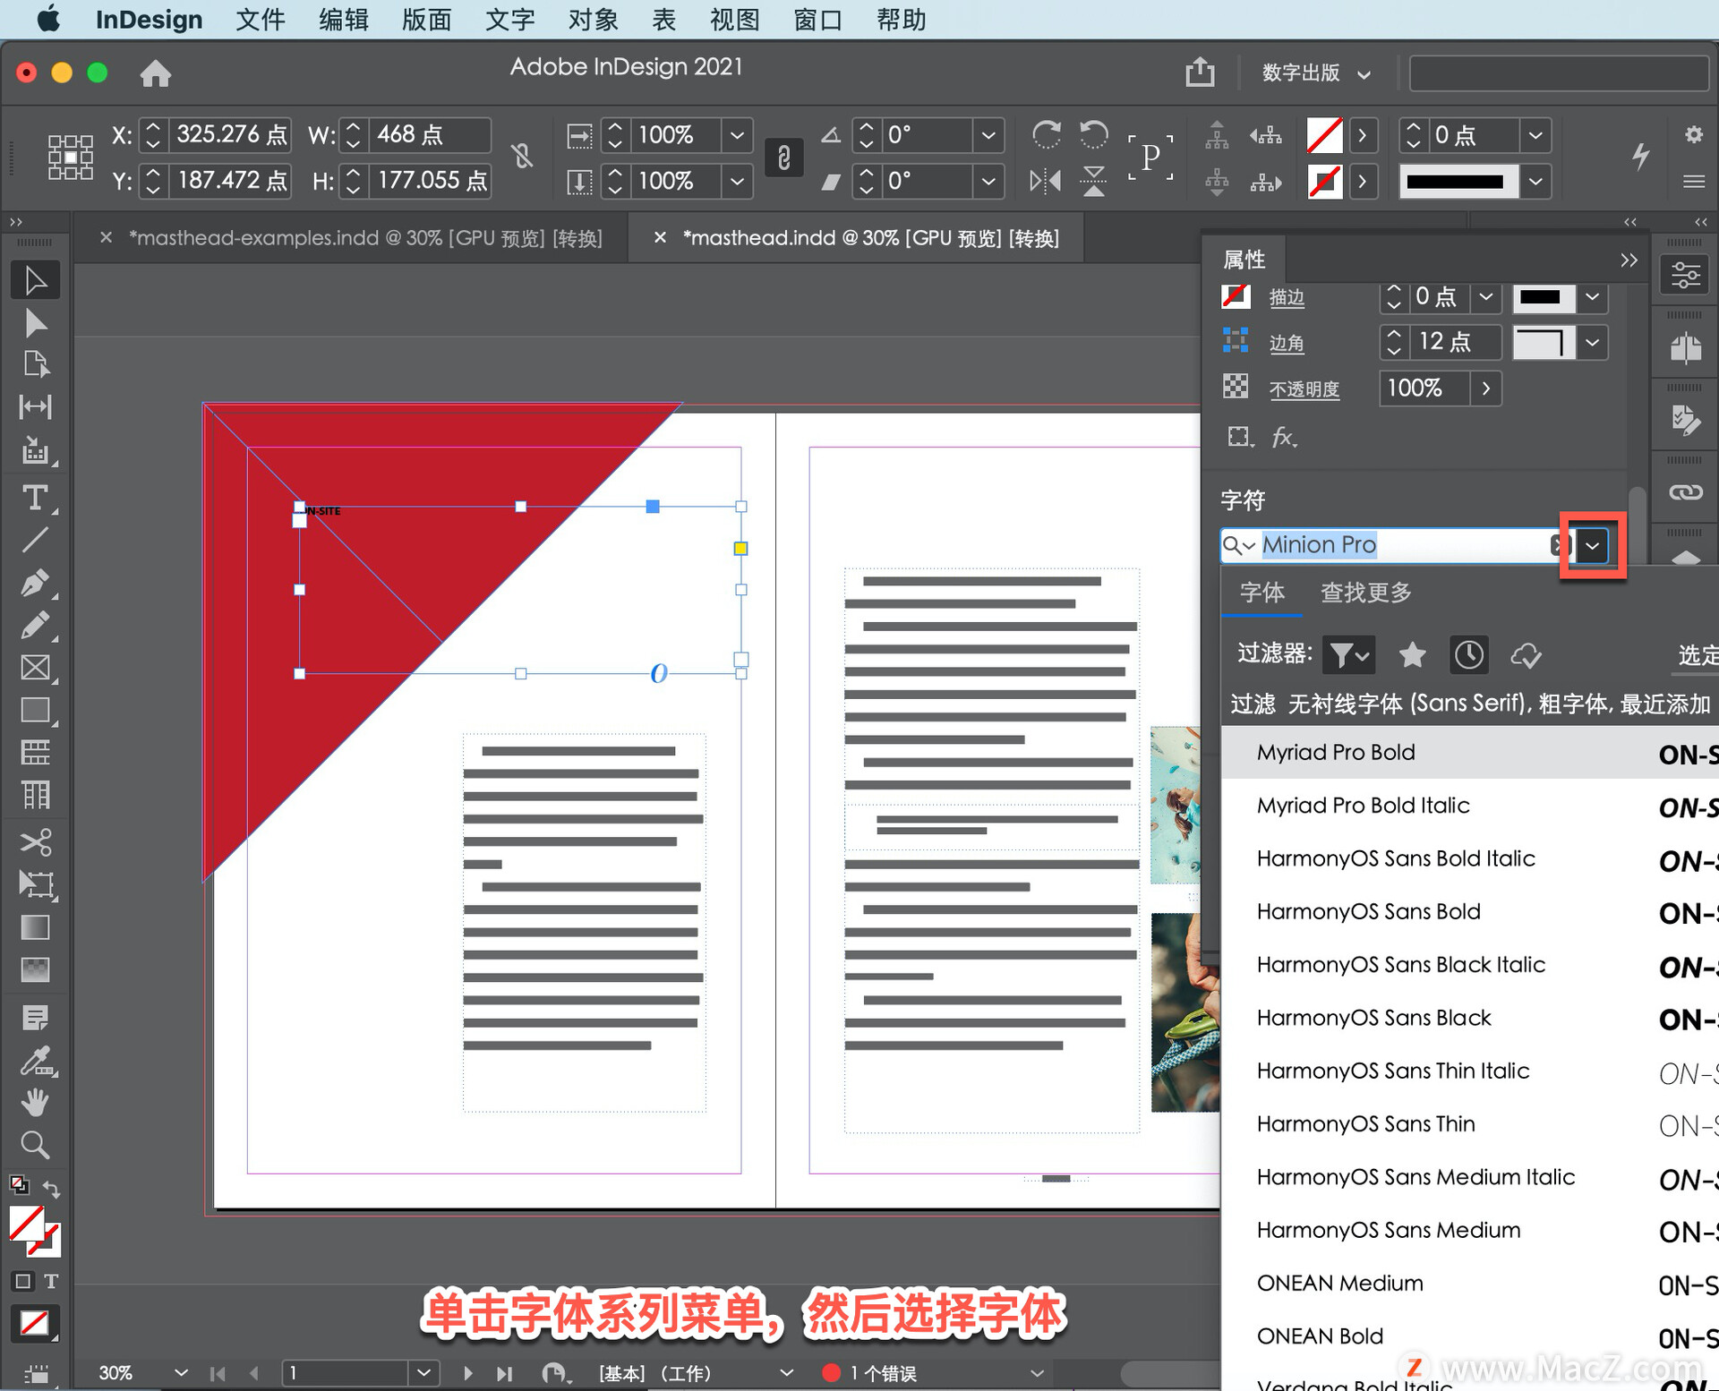This screenshot has width=1719, height=1391.
Task: Click the control panel gear icon
Action: pos(1693,134)
